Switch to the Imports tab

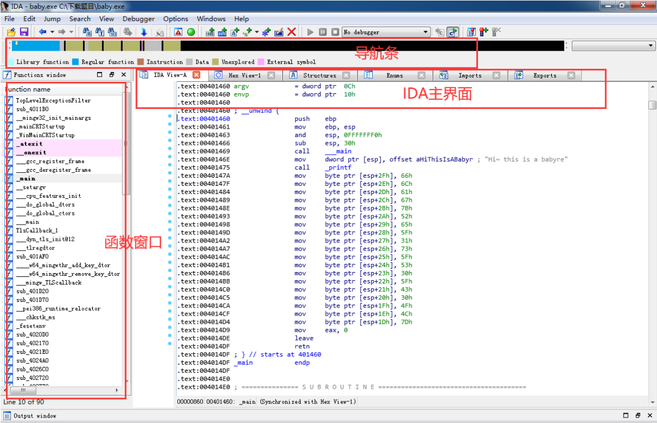(470, 75)
